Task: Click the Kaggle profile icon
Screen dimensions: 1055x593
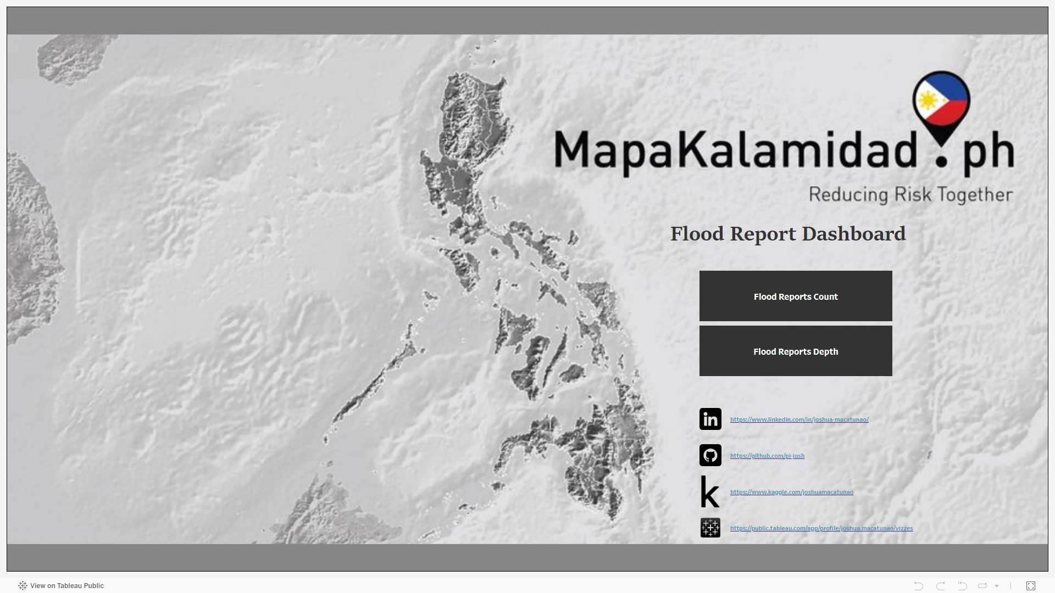Action: (x=710, y=491)
